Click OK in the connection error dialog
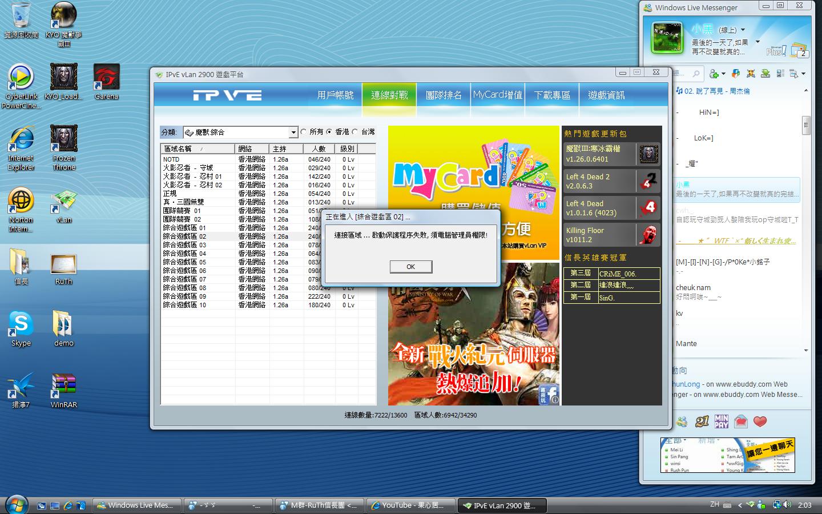Screen dimensions: 822x514 point(410,267)
